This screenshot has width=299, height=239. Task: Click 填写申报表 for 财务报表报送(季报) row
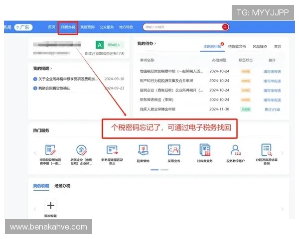click(272, 100)
